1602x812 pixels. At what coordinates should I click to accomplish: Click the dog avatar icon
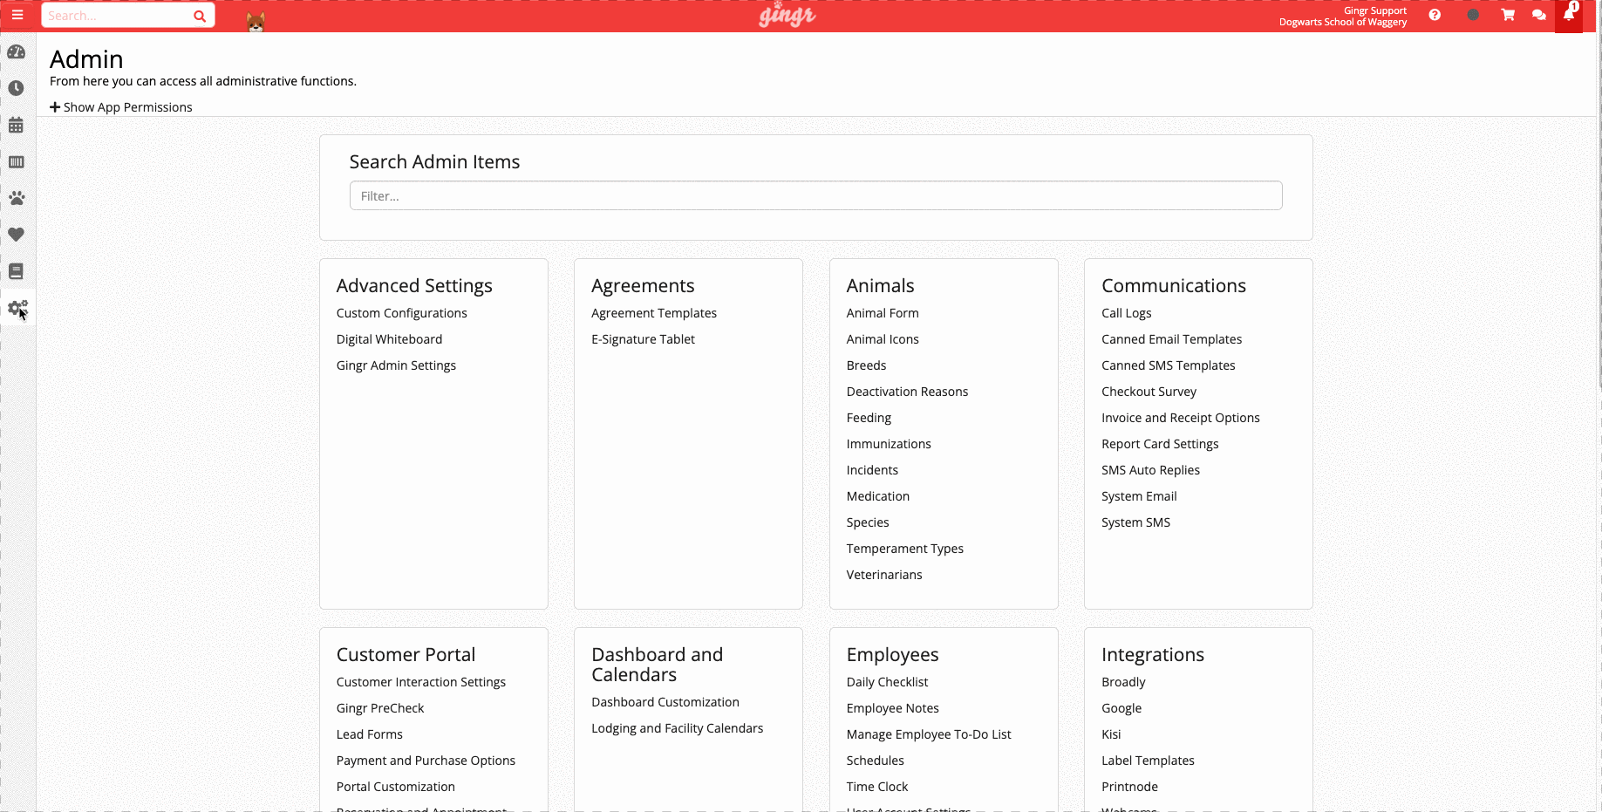pos(256,22)
